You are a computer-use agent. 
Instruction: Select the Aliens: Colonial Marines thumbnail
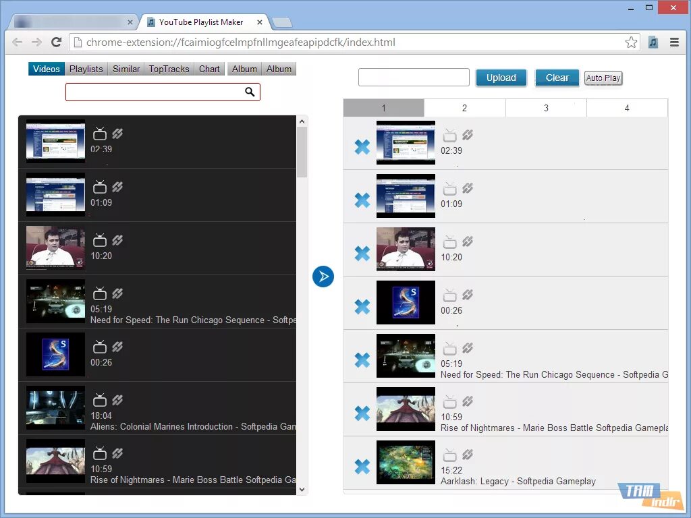[x=55, y=407]
